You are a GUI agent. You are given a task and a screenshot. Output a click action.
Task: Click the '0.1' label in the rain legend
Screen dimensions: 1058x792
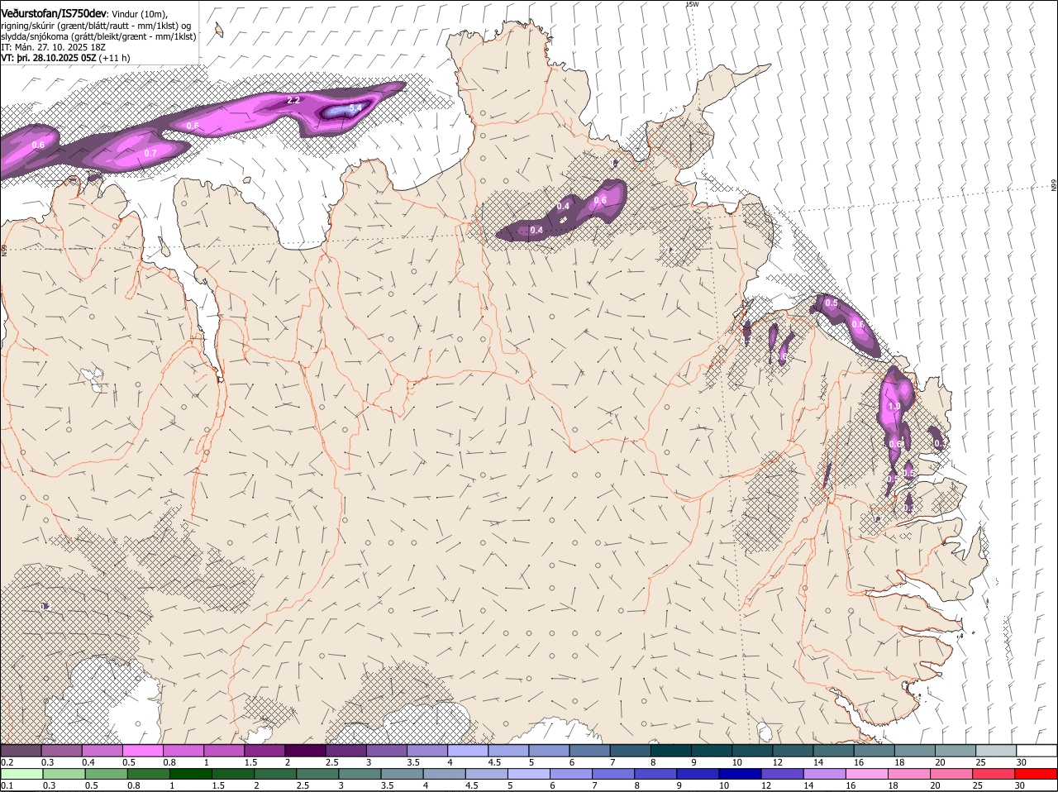coord(7,785)
